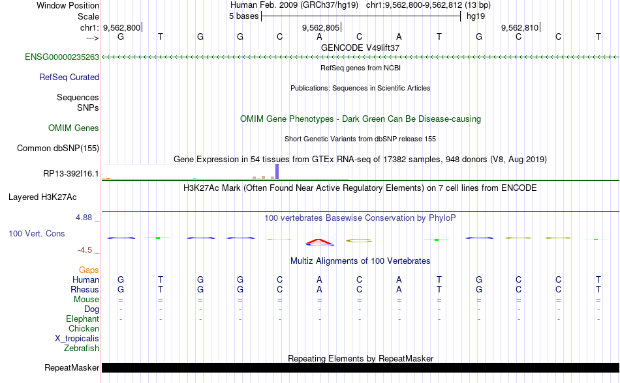
Task: Click the Gaps label in Multiz track
Action: (x=89, y=270)
